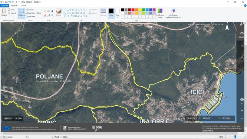The width and height of the screenshot is (247, 139).
Task: Click the Save icon in quick access toolbar
Action: pyautogui.click(x=6, y=2)
